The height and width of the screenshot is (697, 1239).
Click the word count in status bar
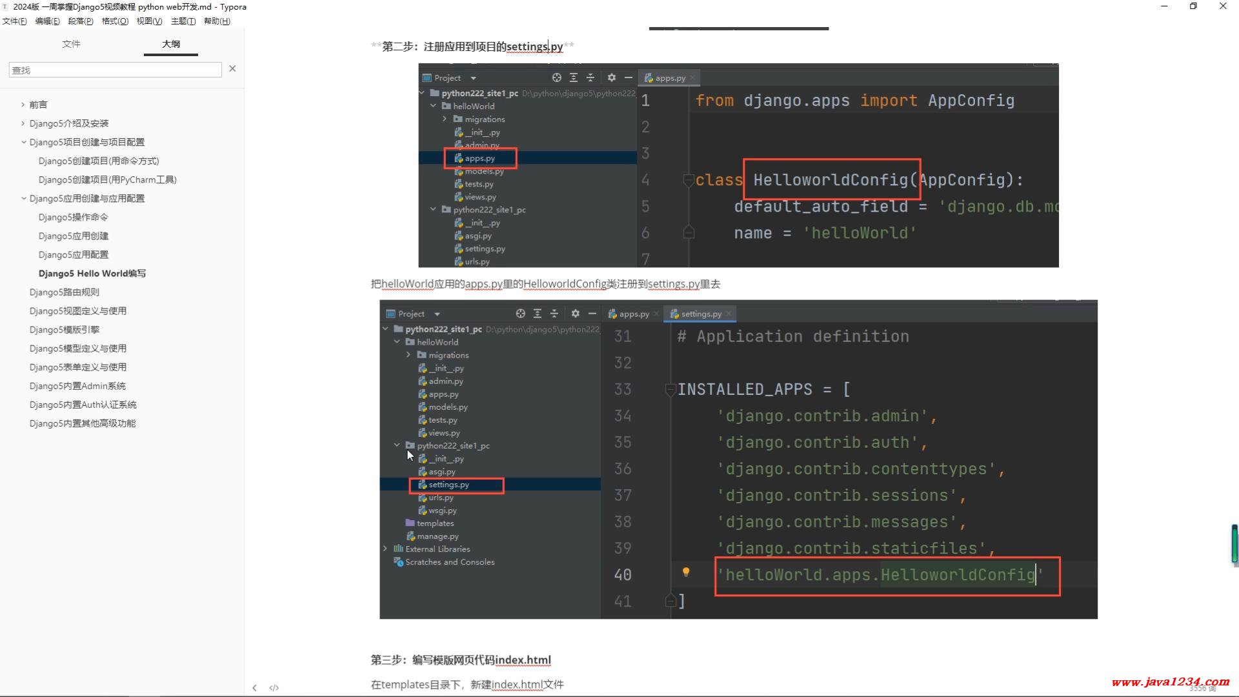[x=1203, y=689]
